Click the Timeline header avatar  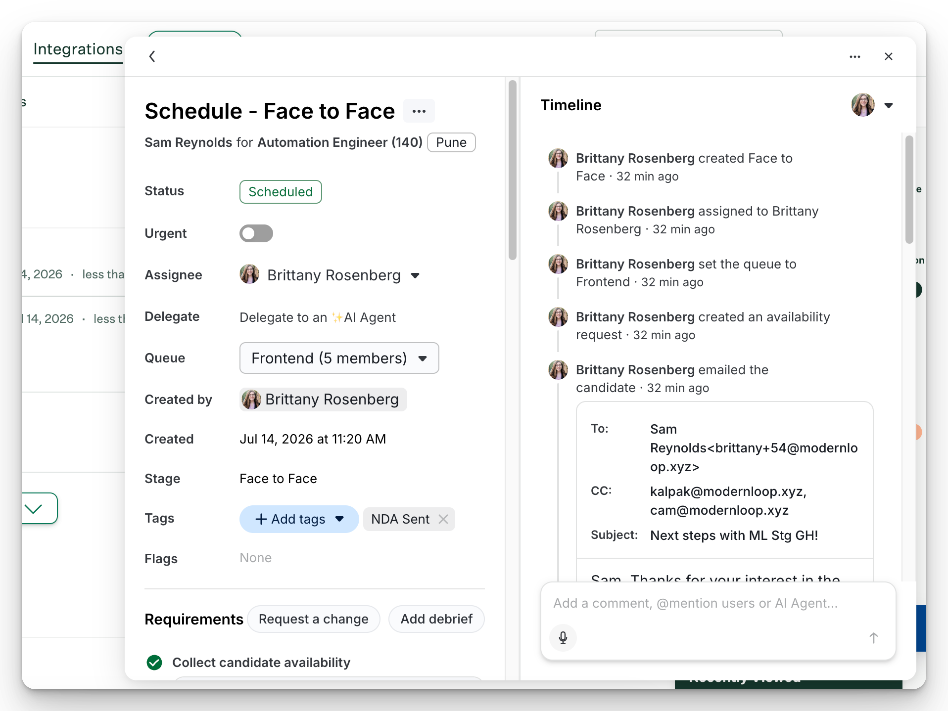863,105
